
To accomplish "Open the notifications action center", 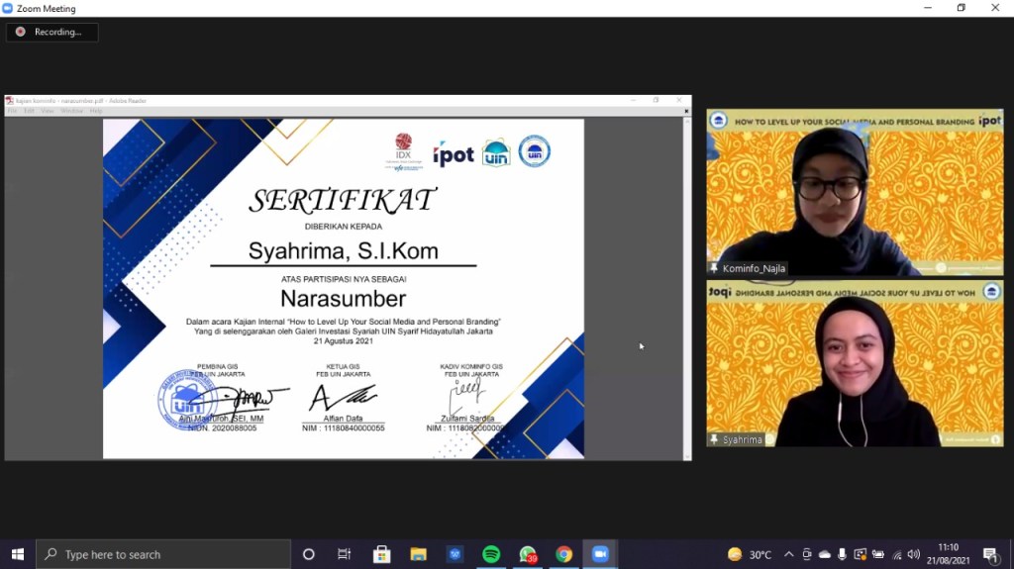I will tap(990, 554).
